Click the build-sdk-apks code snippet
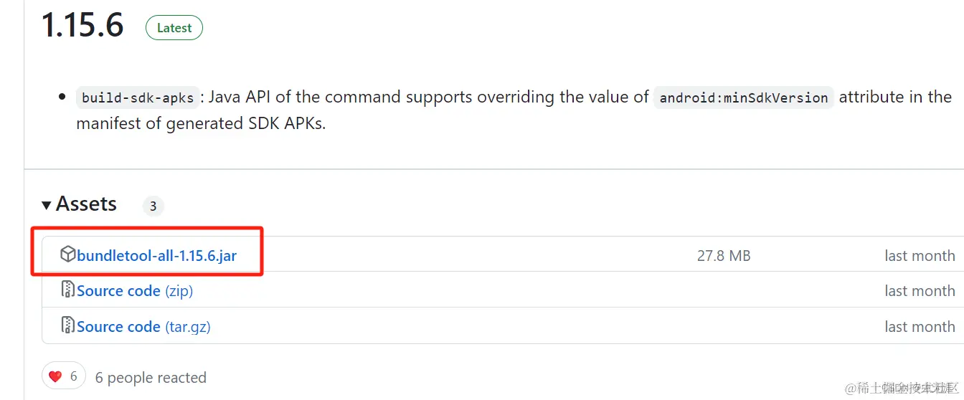This screenshot has width=964, height=400. (x=137, y=97)
